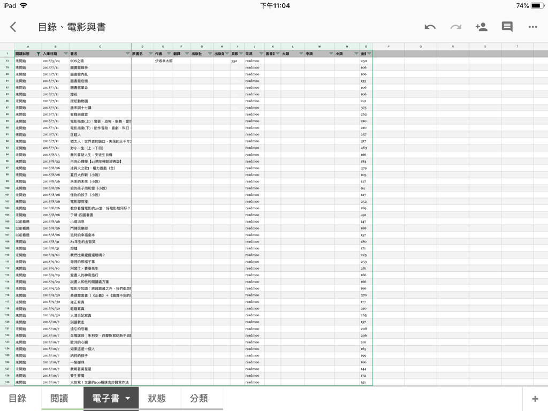Select the 雍正寫真 title cell

[100, 302]
